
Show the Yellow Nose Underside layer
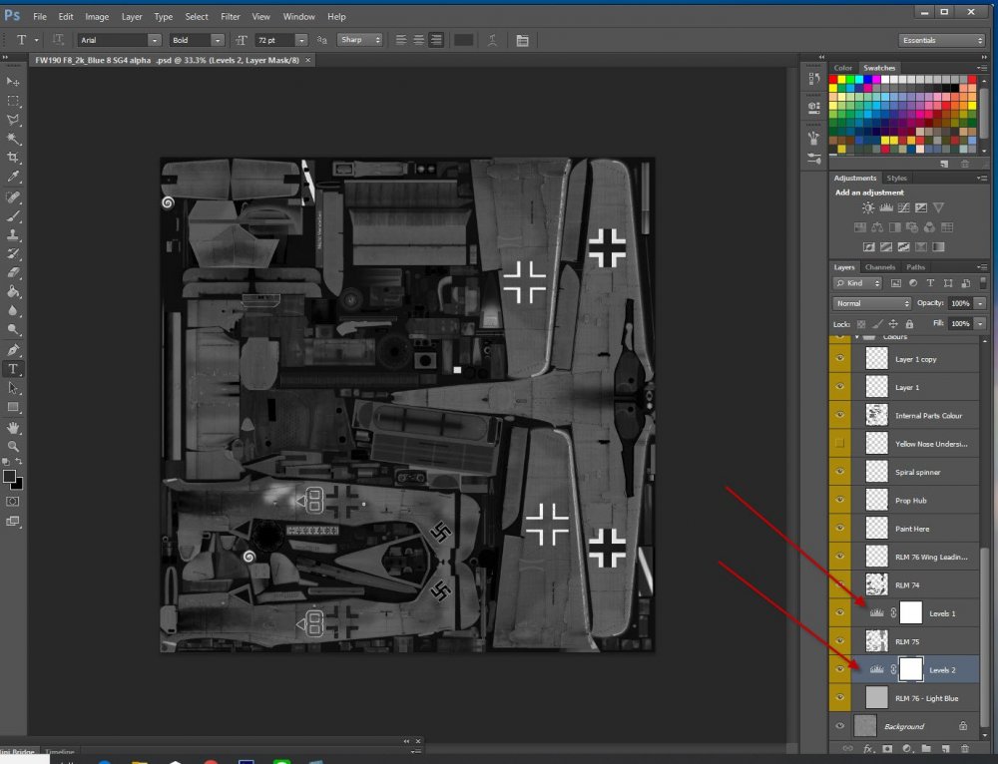click(839, 443)
